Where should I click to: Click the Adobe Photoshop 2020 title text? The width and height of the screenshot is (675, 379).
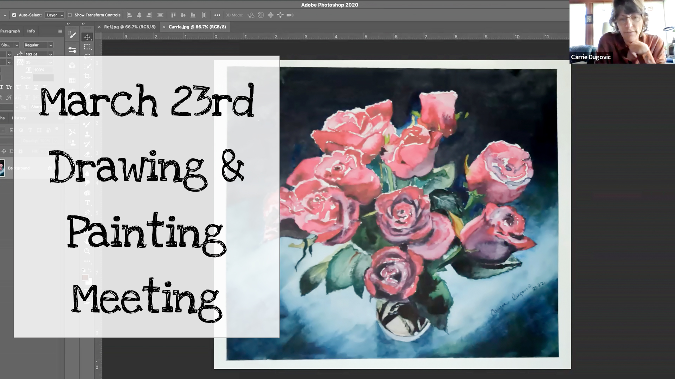pyautogui.click(x=329, y=5)
